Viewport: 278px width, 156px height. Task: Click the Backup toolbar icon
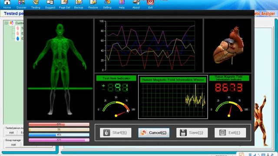click(79, 4)
